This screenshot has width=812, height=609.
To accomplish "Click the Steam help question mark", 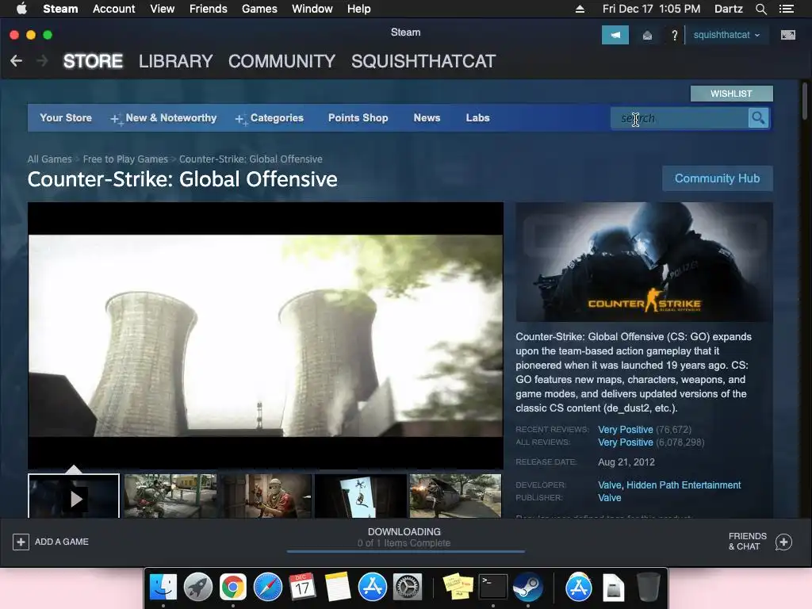I will point(674,35).
